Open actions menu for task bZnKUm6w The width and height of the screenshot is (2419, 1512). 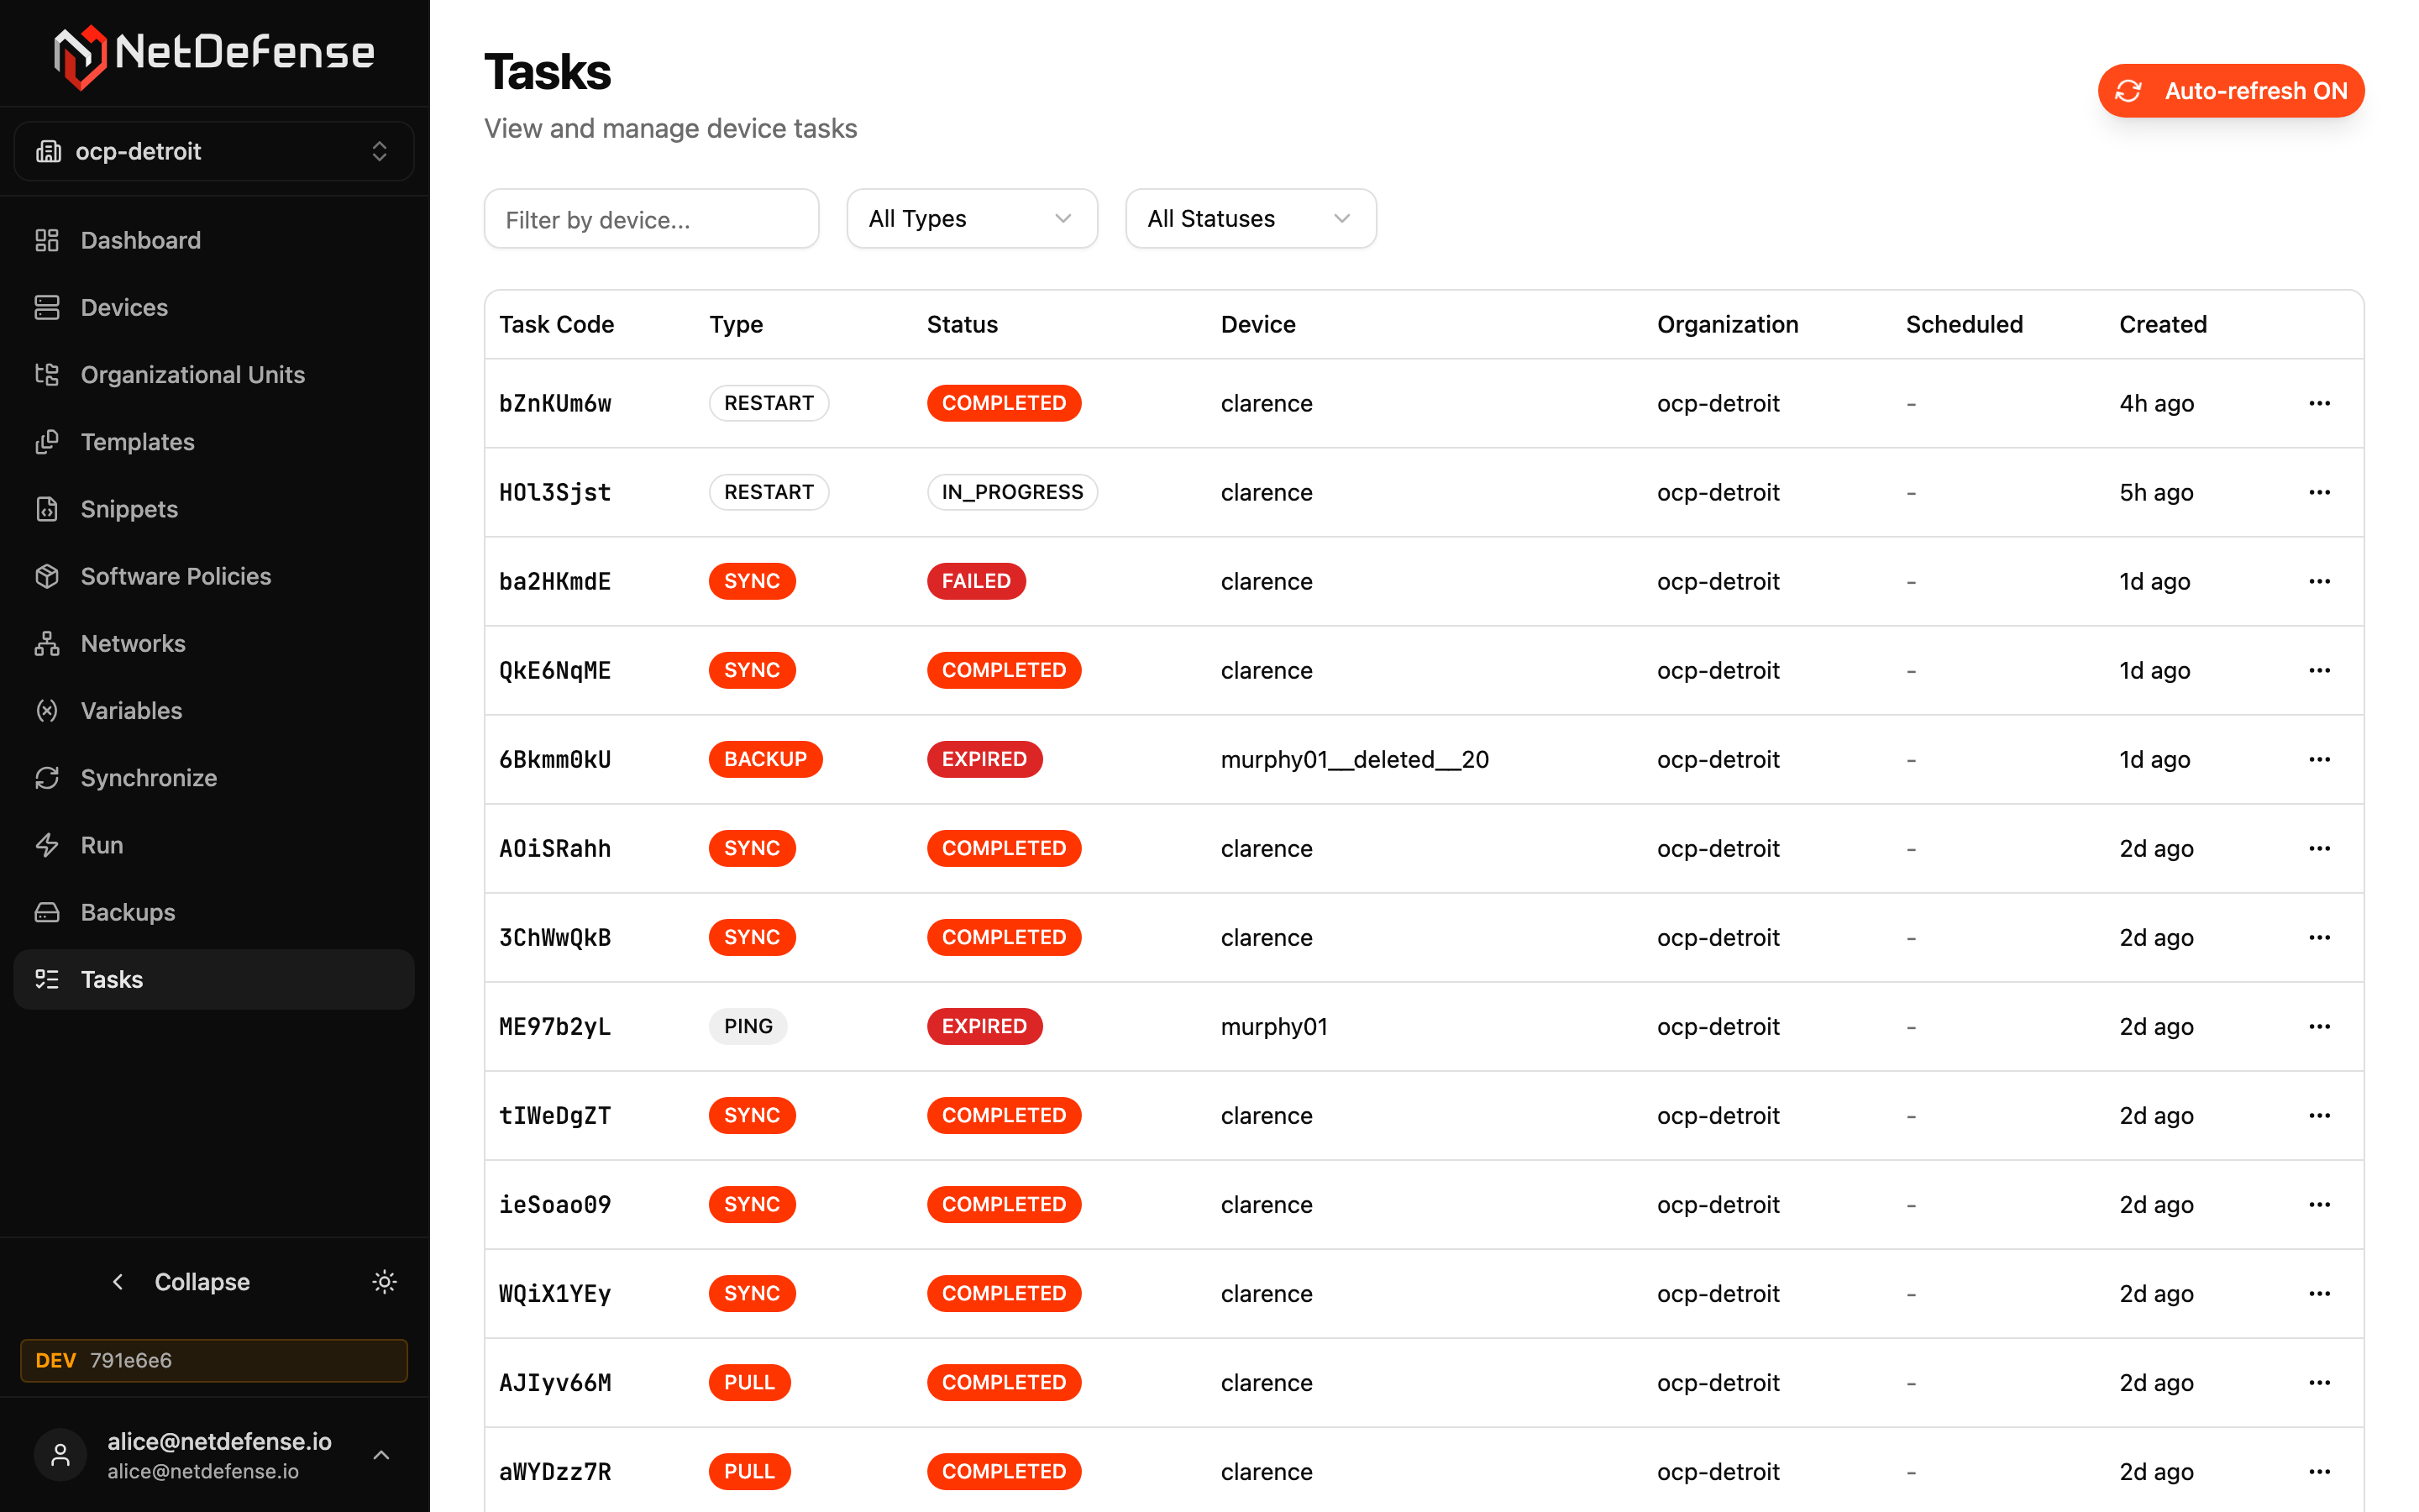(x=2319, y=403)
